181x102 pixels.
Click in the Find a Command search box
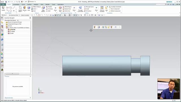click(160, 5)
